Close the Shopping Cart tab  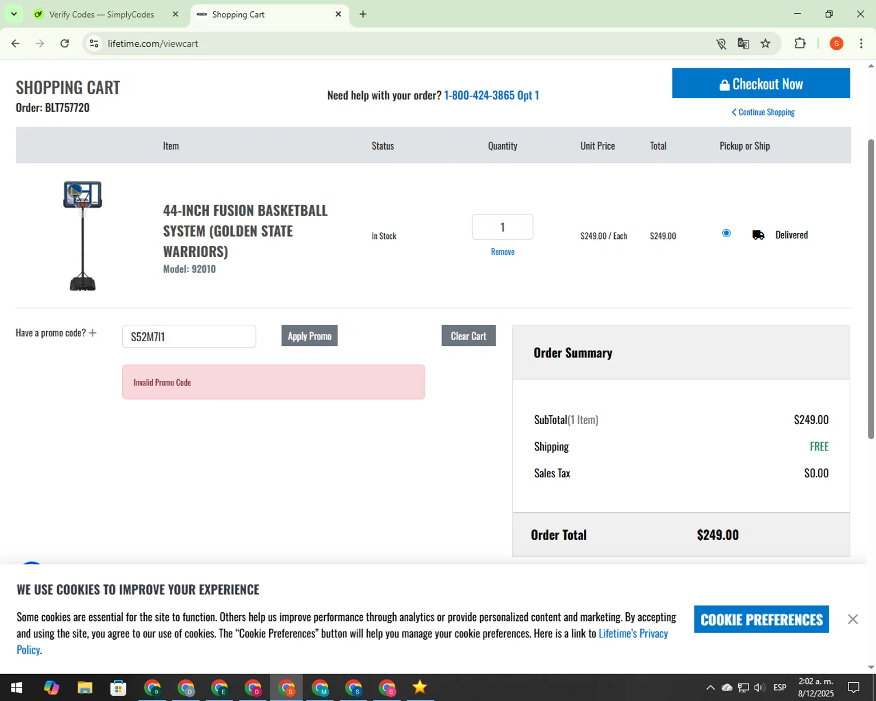[x=338, y=14]
